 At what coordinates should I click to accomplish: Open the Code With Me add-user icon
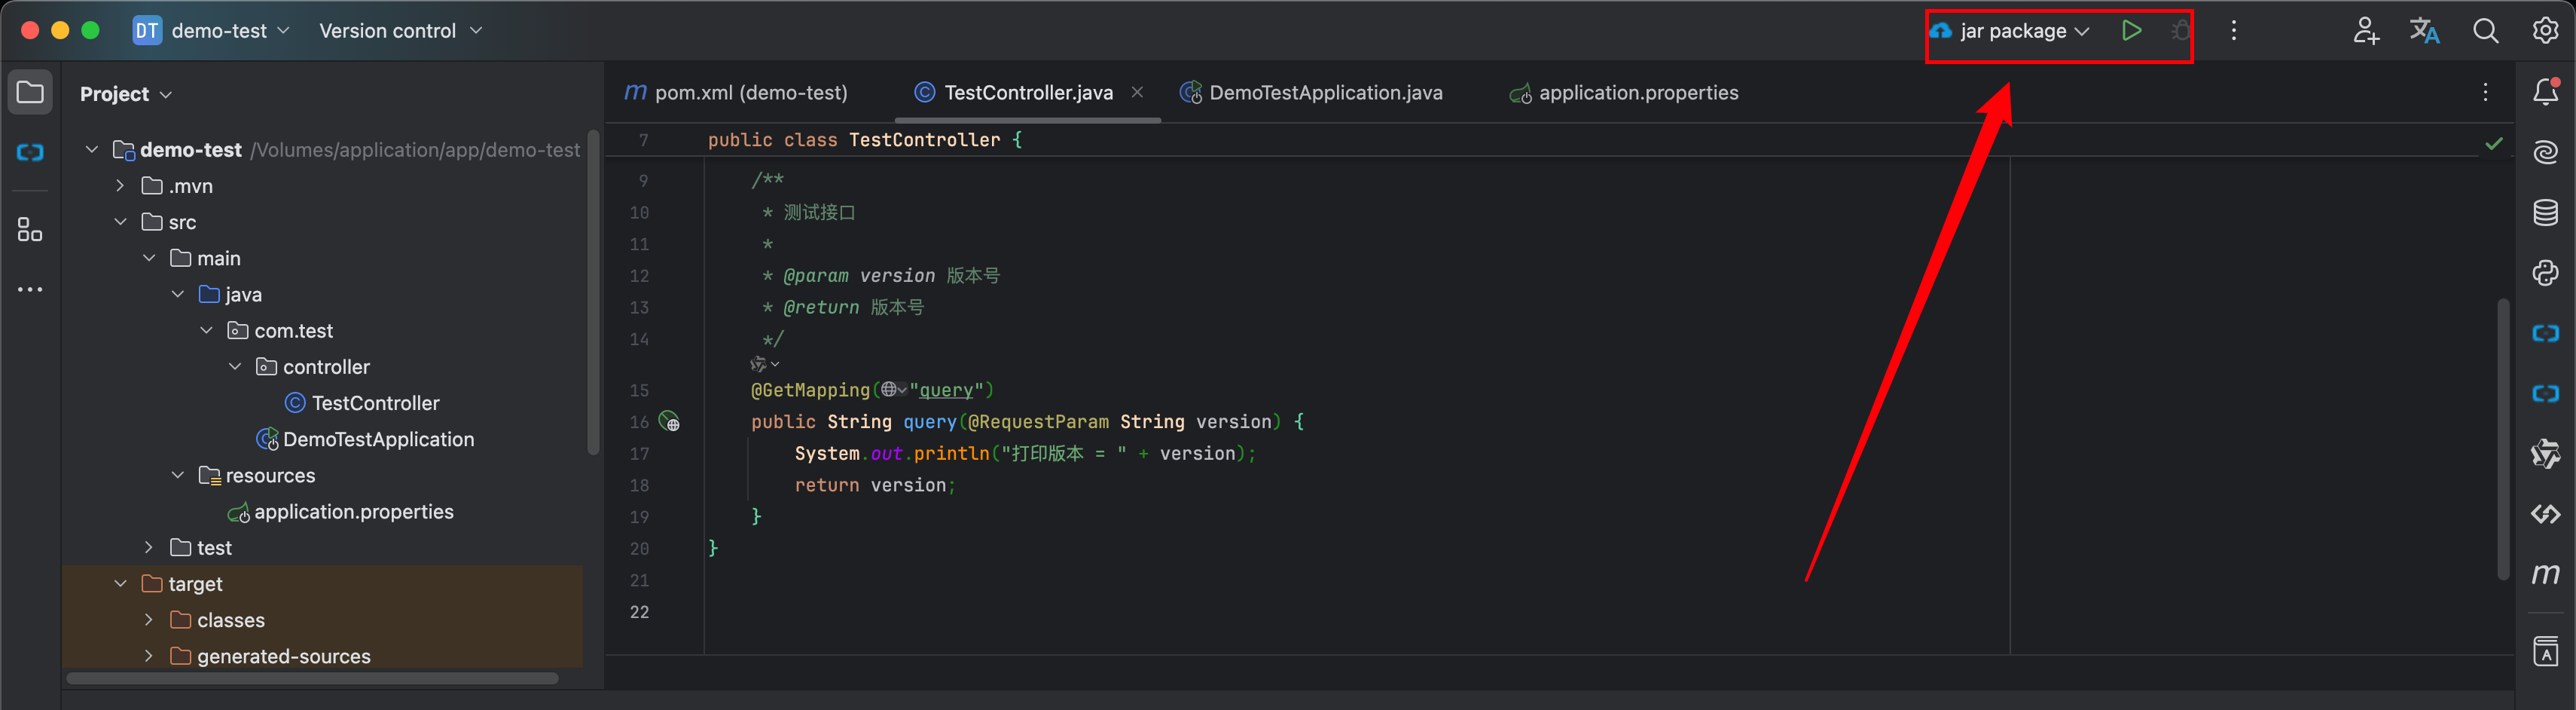point(2365,31)
